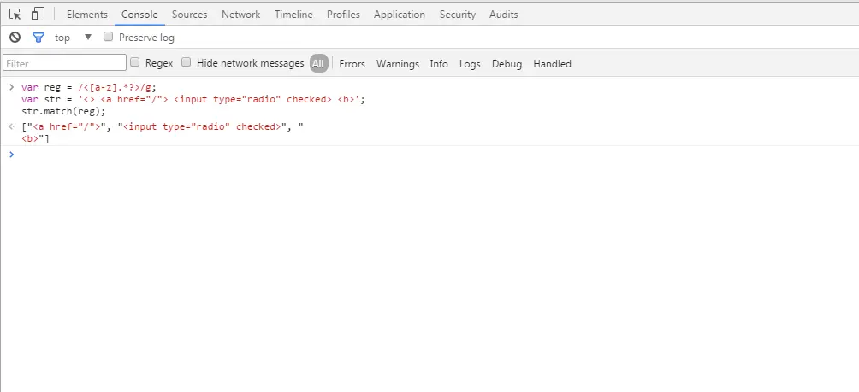Switch to the Sources tab
The height and width of the screenshot is (392, 859).
[190, 15]
